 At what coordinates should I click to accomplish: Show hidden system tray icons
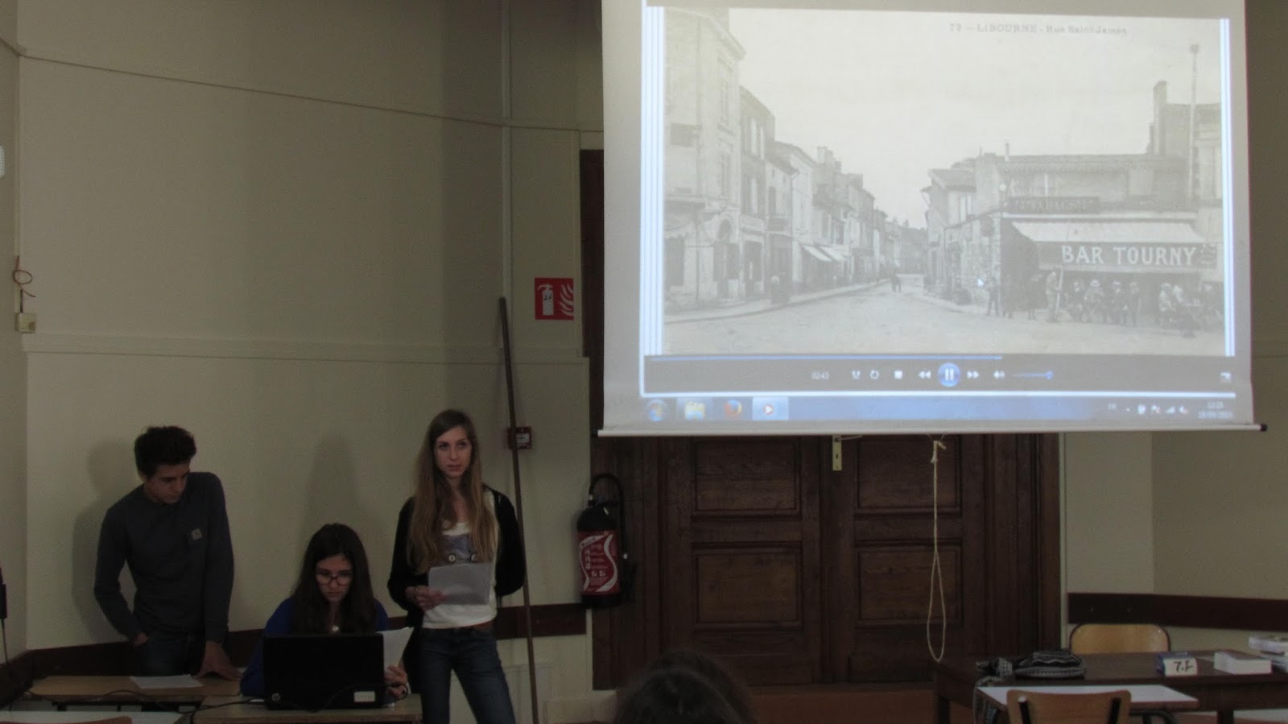1129,410
